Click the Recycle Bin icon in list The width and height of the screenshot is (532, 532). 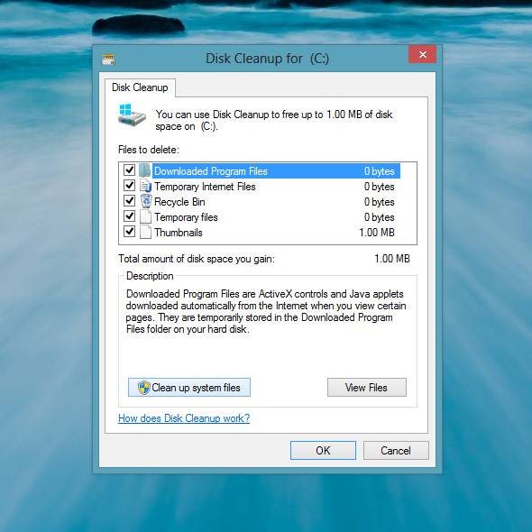coord(146,201)
